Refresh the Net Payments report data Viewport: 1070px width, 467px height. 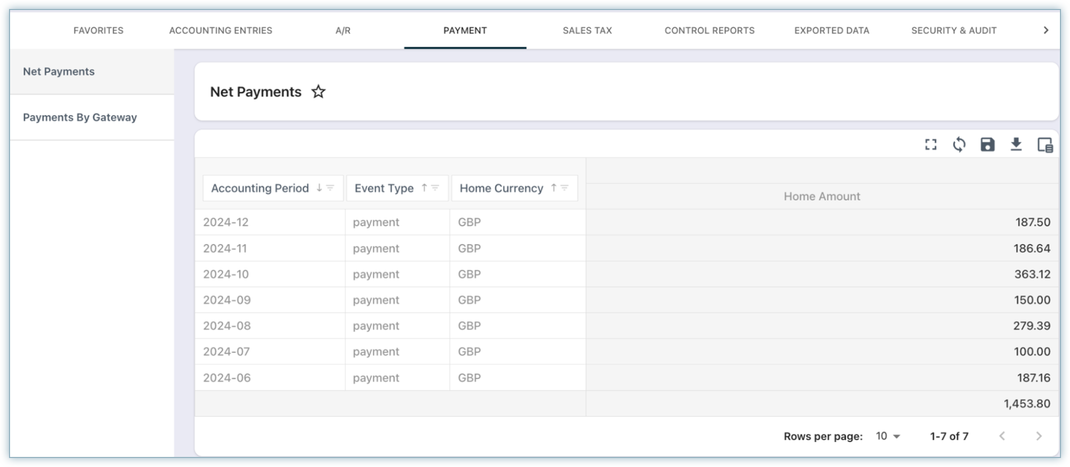point(959,145)
